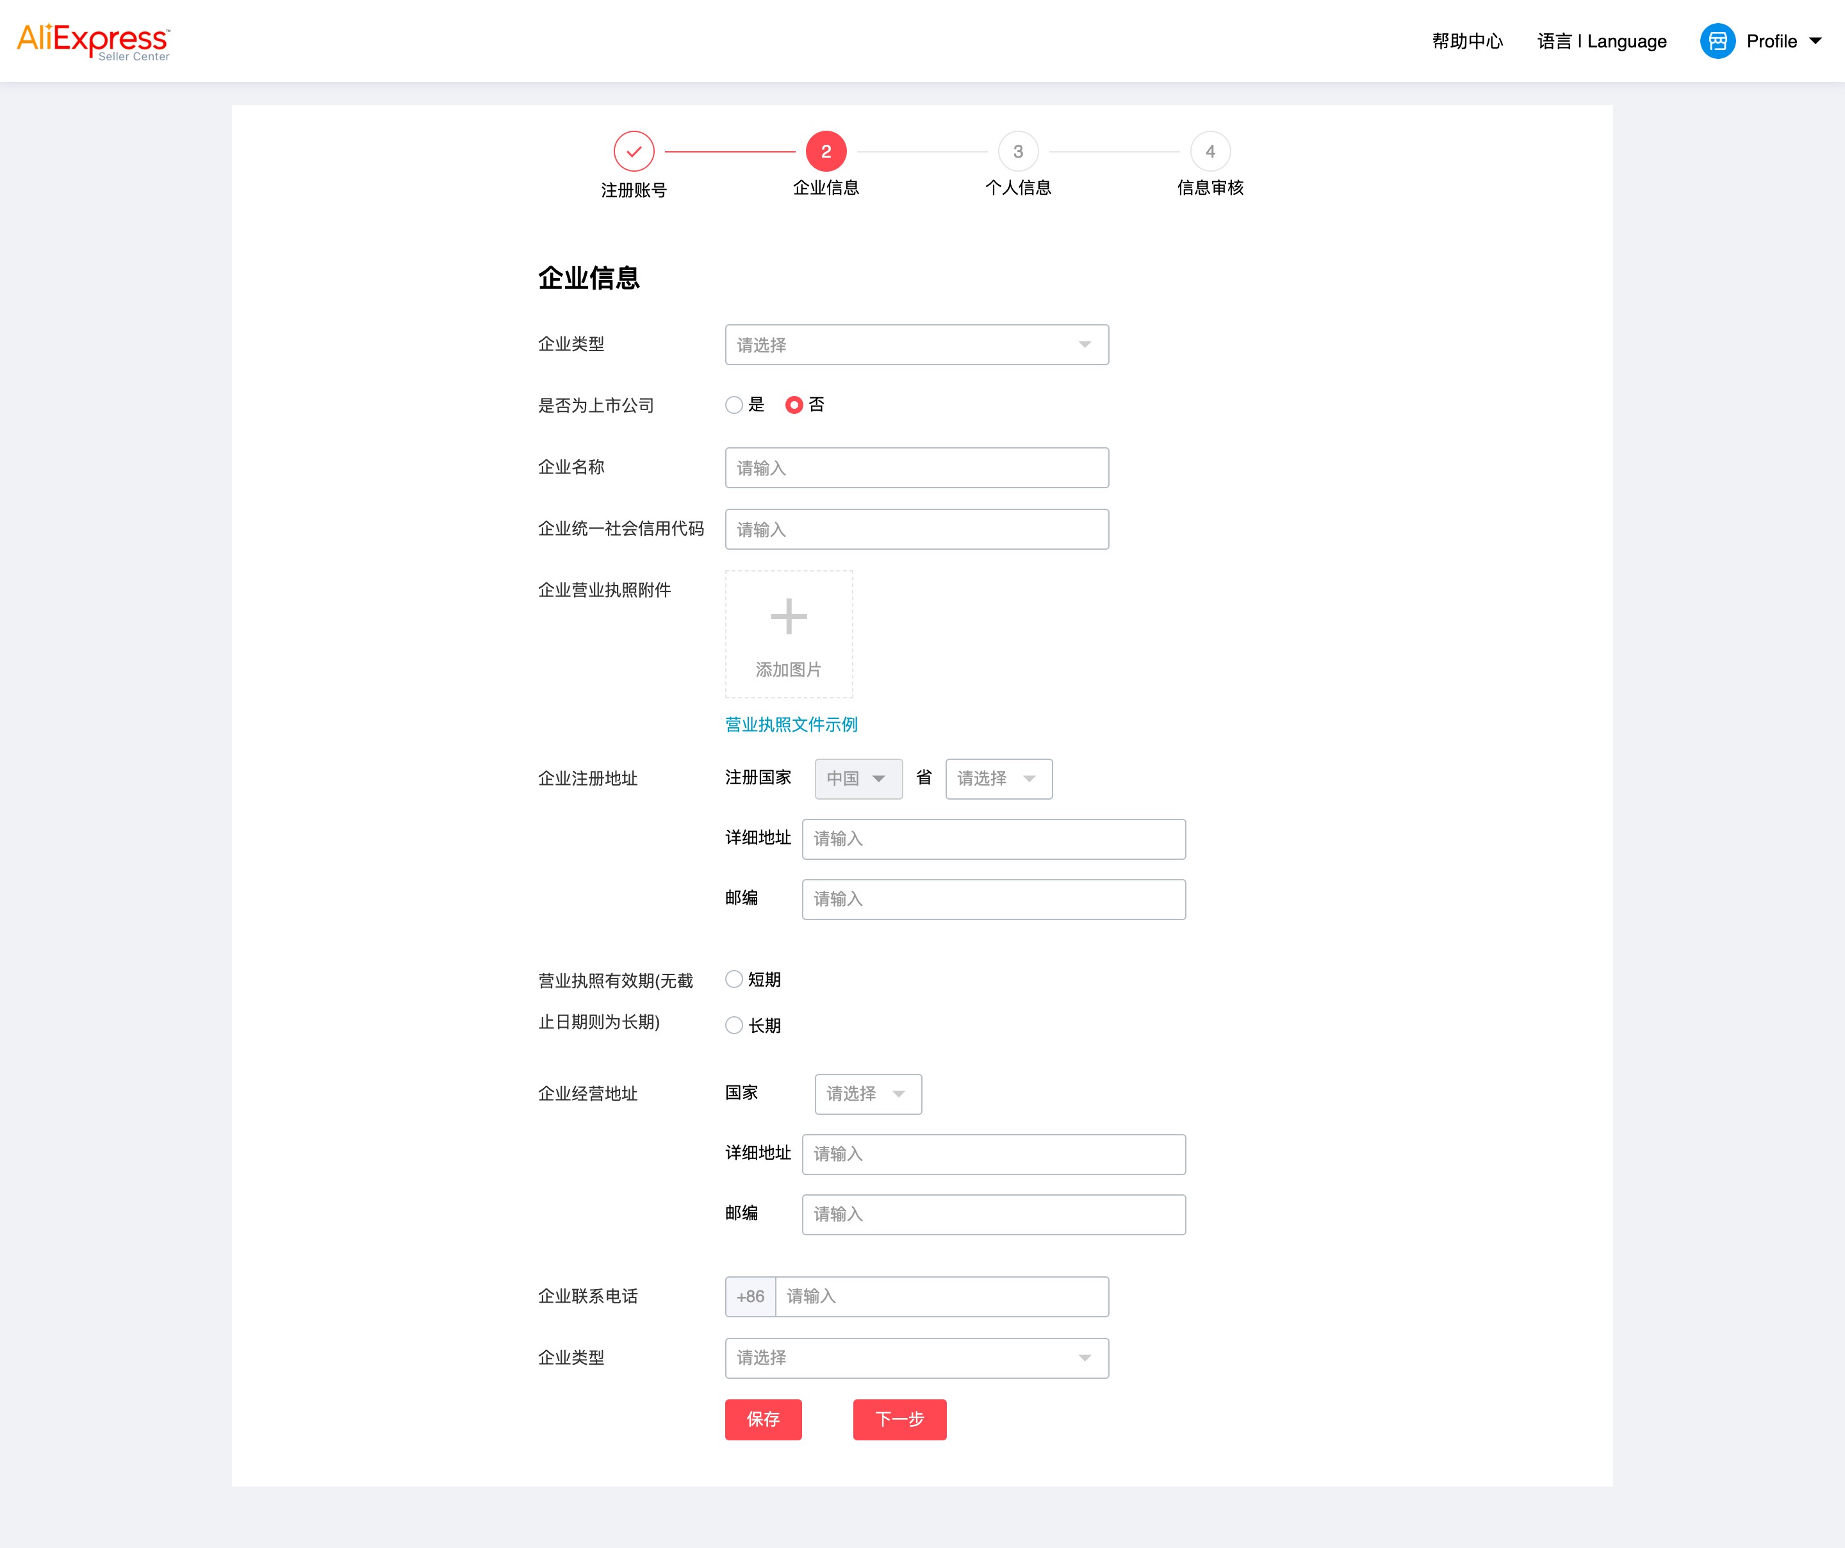Click the blue Profile store avatar icon
The width and height of the screenshot is (1845, 1548).
coord(1717,41)
